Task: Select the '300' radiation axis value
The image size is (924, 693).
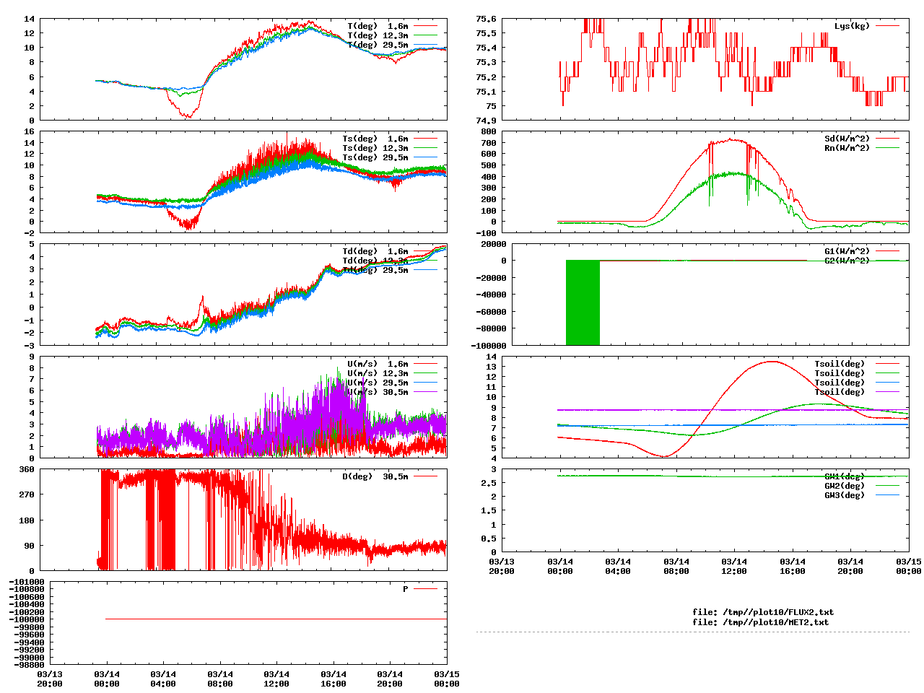Action: pyautogui.click(x=489, y=188)
